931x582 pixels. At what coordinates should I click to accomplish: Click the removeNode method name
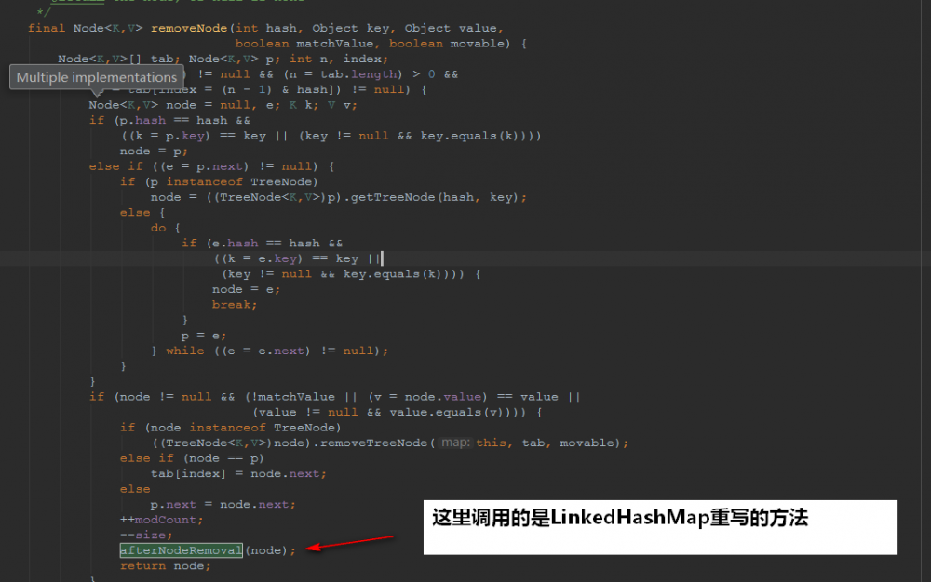(189, 28)
